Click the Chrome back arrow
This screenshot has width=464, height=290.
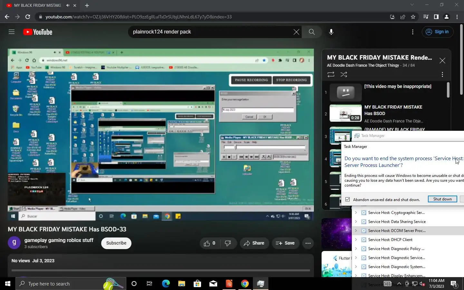pos(7,17)
